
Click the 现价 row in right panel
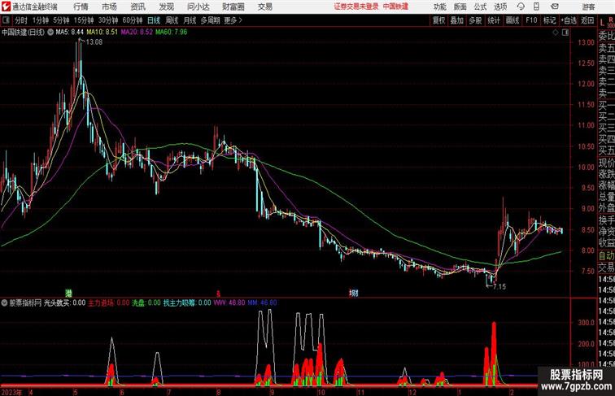(606, 163)
